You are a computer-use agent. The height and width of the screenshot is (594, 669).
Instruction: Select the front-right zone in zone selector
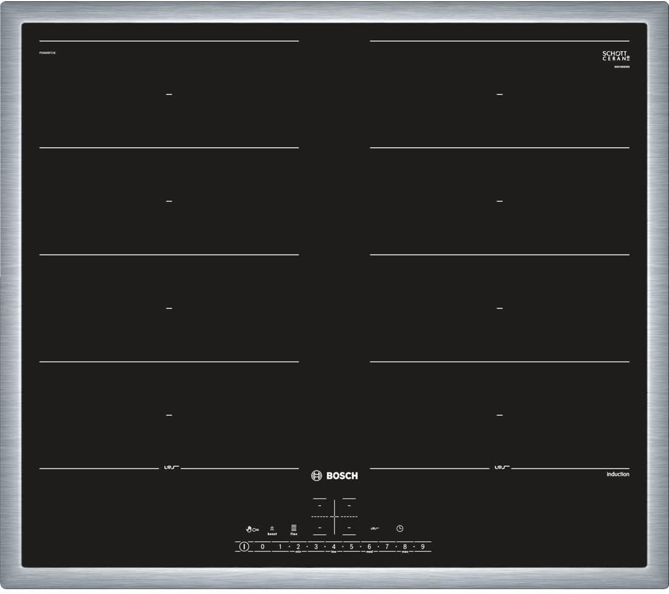pos(349,527)
